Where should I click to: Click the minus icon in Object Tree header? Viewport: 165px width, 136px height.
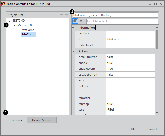(66, 15)
